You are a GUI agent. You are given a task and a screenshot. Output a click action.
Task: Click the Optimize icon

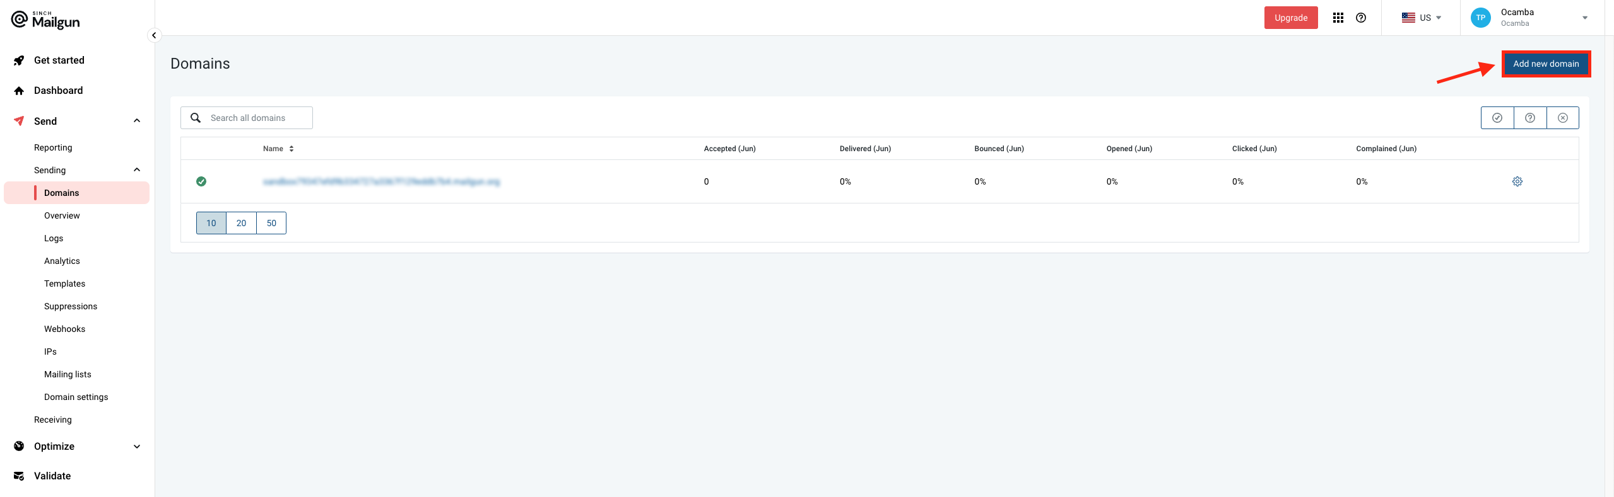(19, 446)
